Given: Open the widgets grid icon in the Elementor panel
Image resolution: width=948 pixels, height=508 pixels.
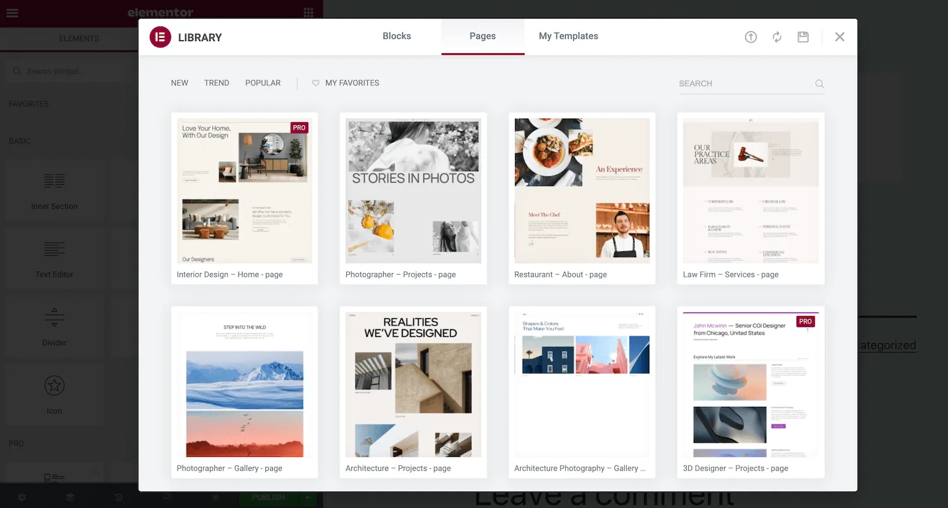Looking at the screenshot, I should point(308,13).
